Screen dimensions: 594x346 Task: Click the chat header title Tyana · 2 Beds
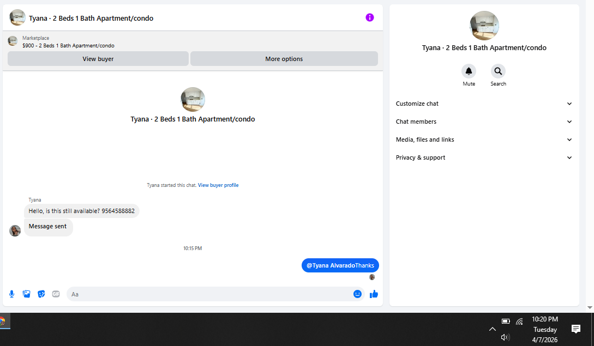click(91, 18)
